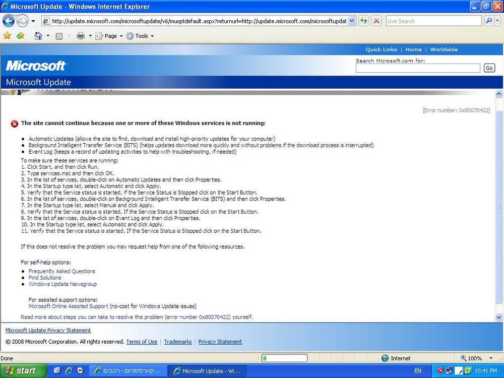This screenshot has width=504, height=378.
Task: Click 'Read more about steps' error link
Action: (x=137, y=317)
